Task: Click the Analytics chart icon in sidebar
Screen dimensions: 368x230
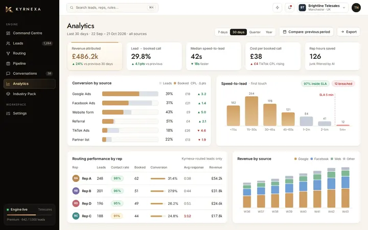Action: [x=8, y=84]
